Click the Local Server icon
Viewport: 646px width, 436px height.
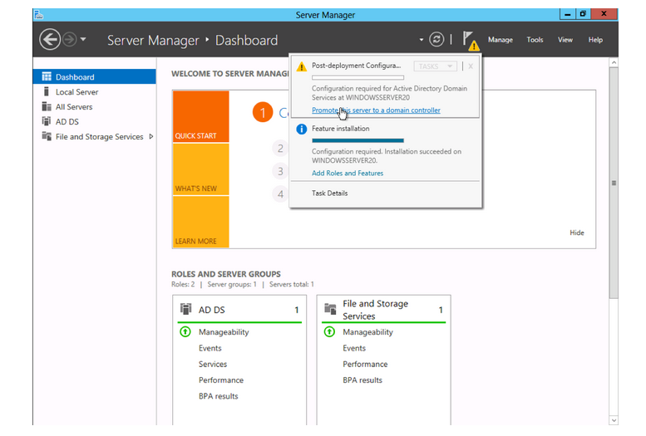47,92
